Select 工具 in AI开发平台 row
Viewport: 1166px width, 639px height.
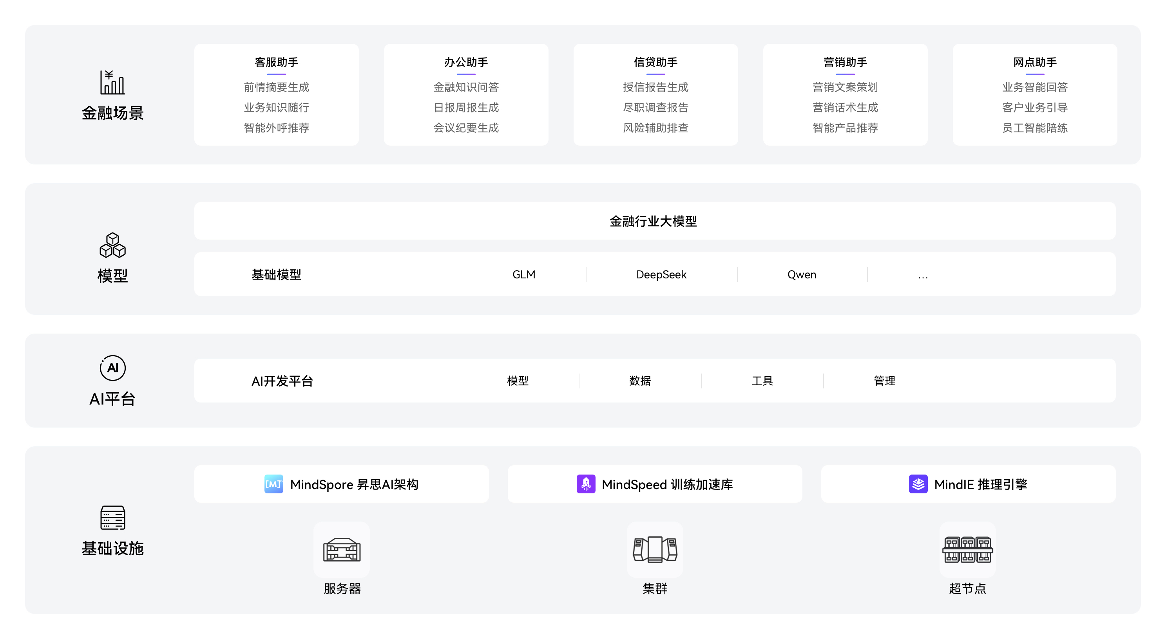tap(762, 381)
